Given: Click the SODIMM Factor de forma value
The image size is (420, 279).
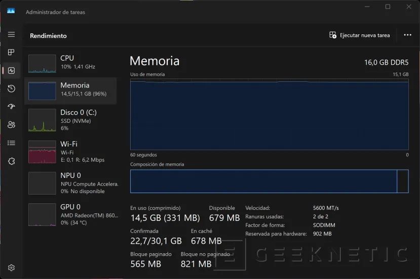Looking at the screenshot, I should tap(324, 225).
